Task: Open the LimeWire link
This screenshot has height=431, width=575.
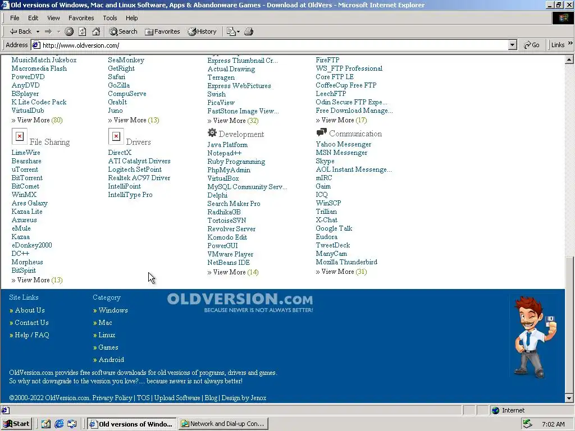Action: (x=26, y=153)
